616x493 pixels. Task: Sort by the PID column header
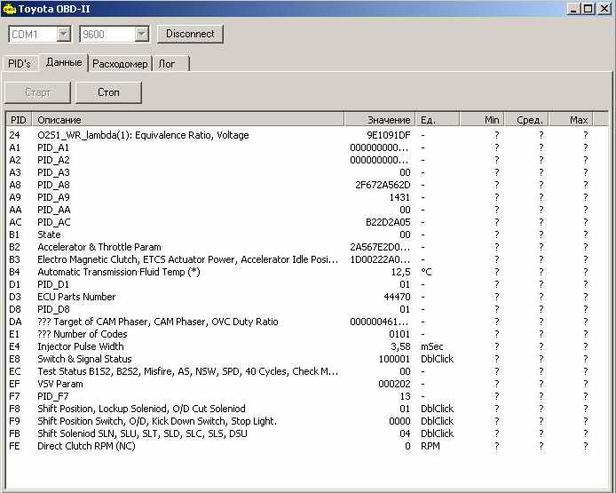[x=19, y=120]
